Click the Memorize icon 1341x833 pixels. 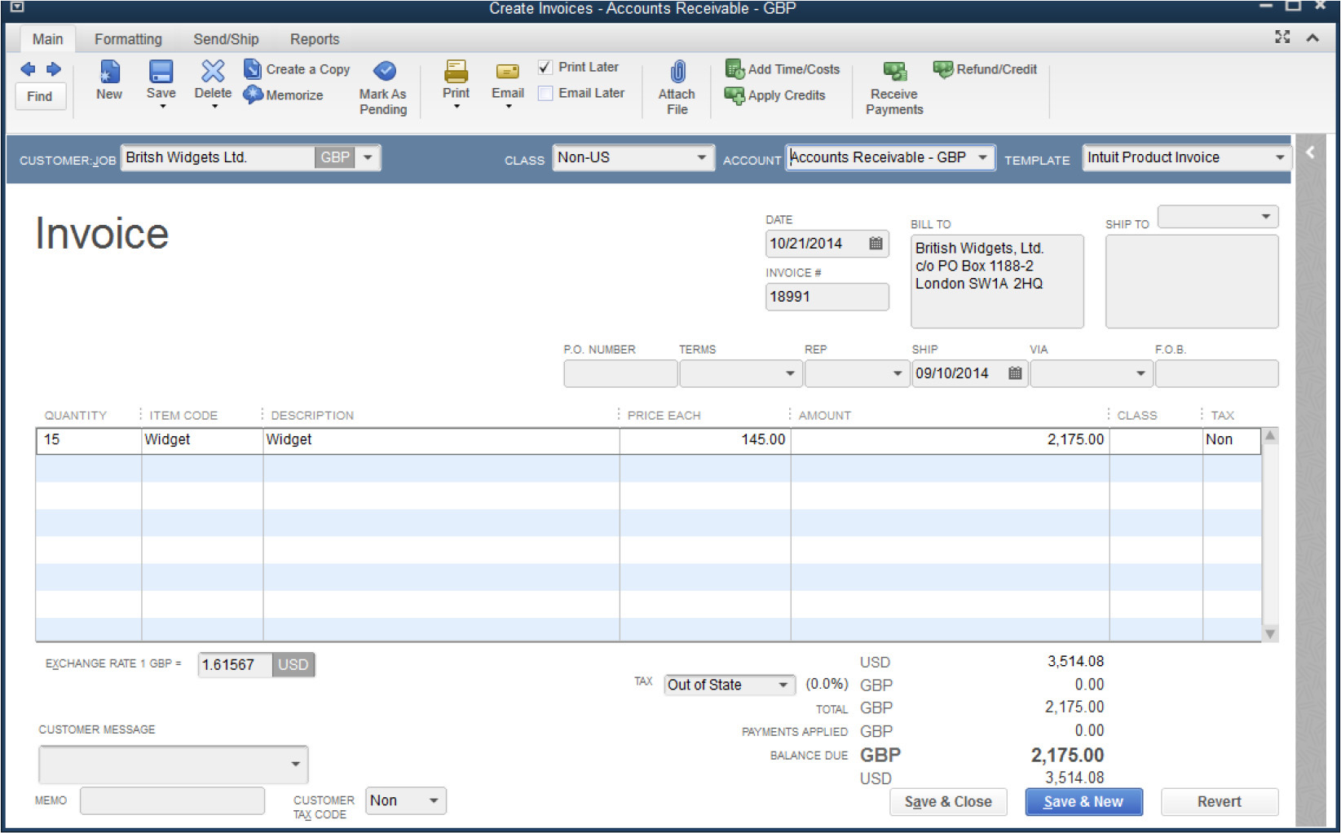pyautogui.click(x=253, y=95)
